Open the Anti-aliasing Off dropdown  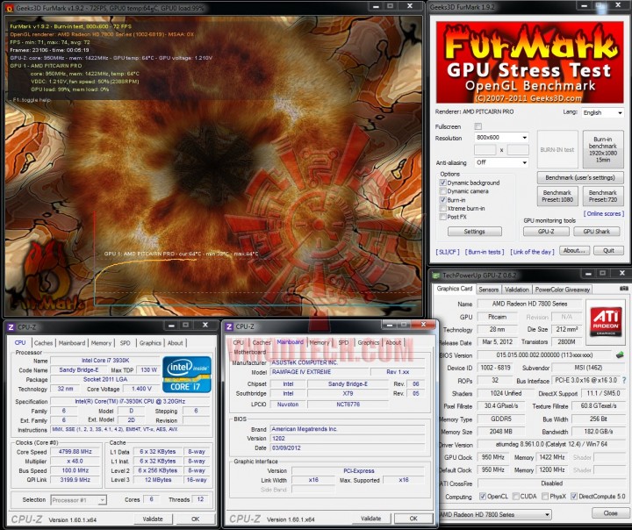pyautogui.click(x=501, y=162)
